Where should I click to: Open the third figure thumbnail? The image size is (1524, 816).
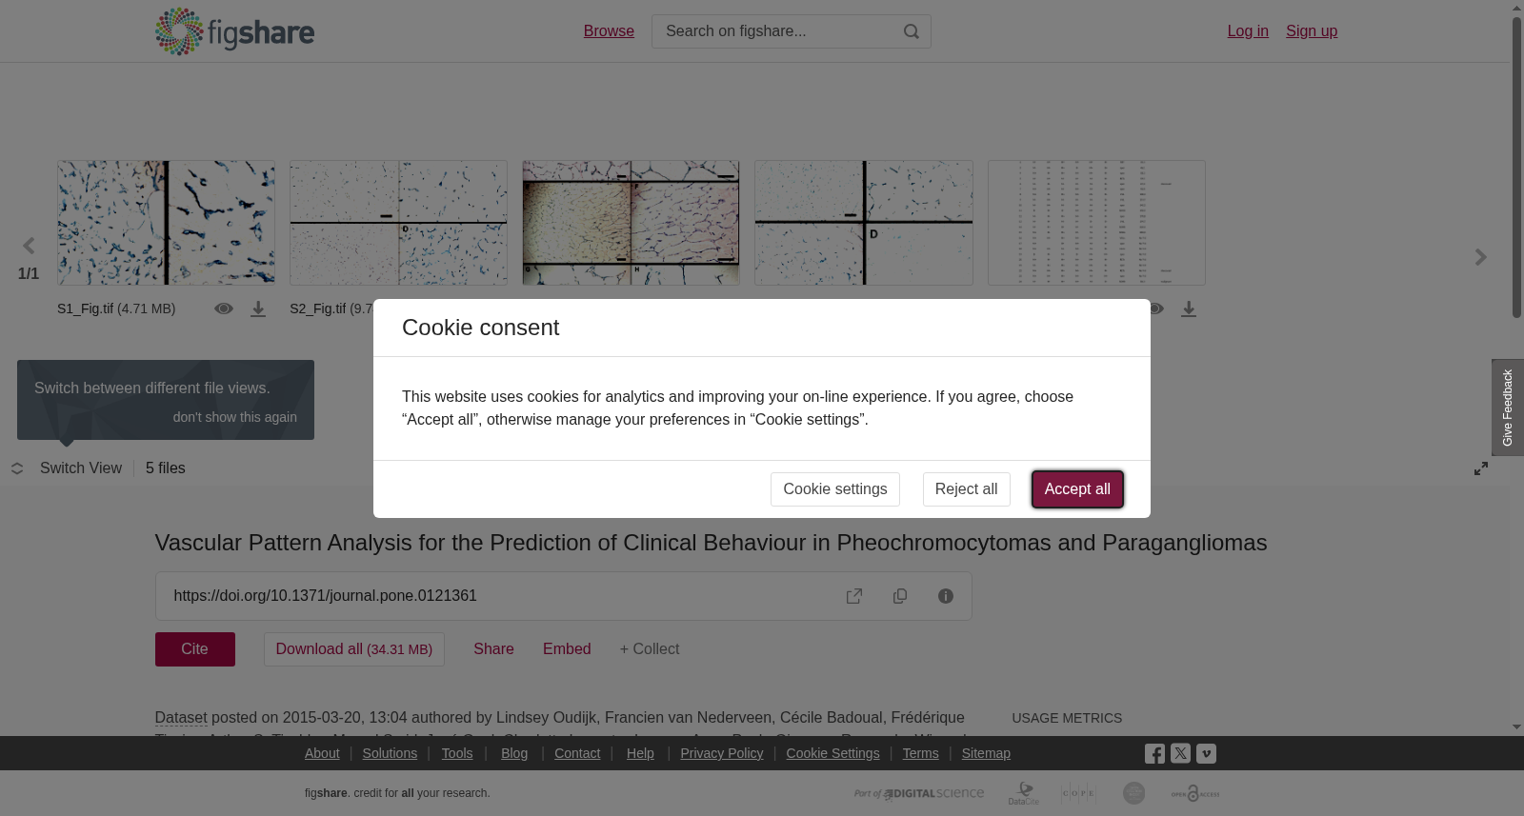click(x=631, y=223)
